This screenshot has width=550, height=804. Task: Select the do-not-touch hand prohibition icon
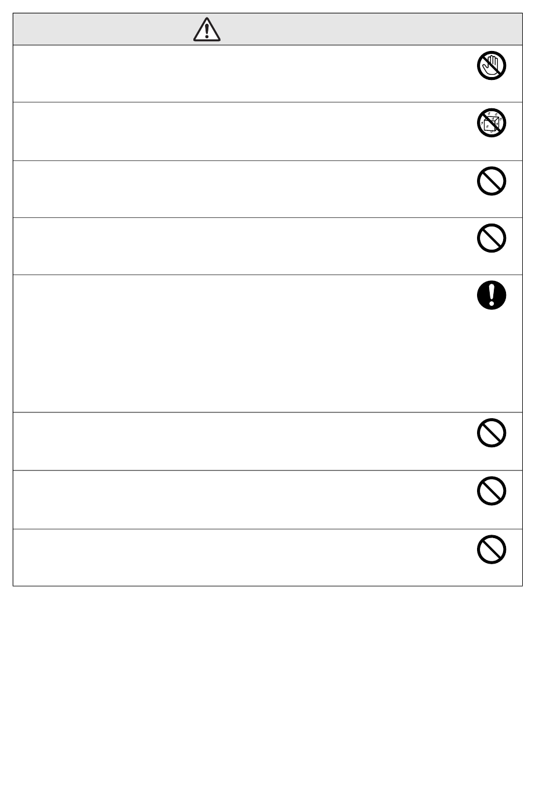click(492, 65)
